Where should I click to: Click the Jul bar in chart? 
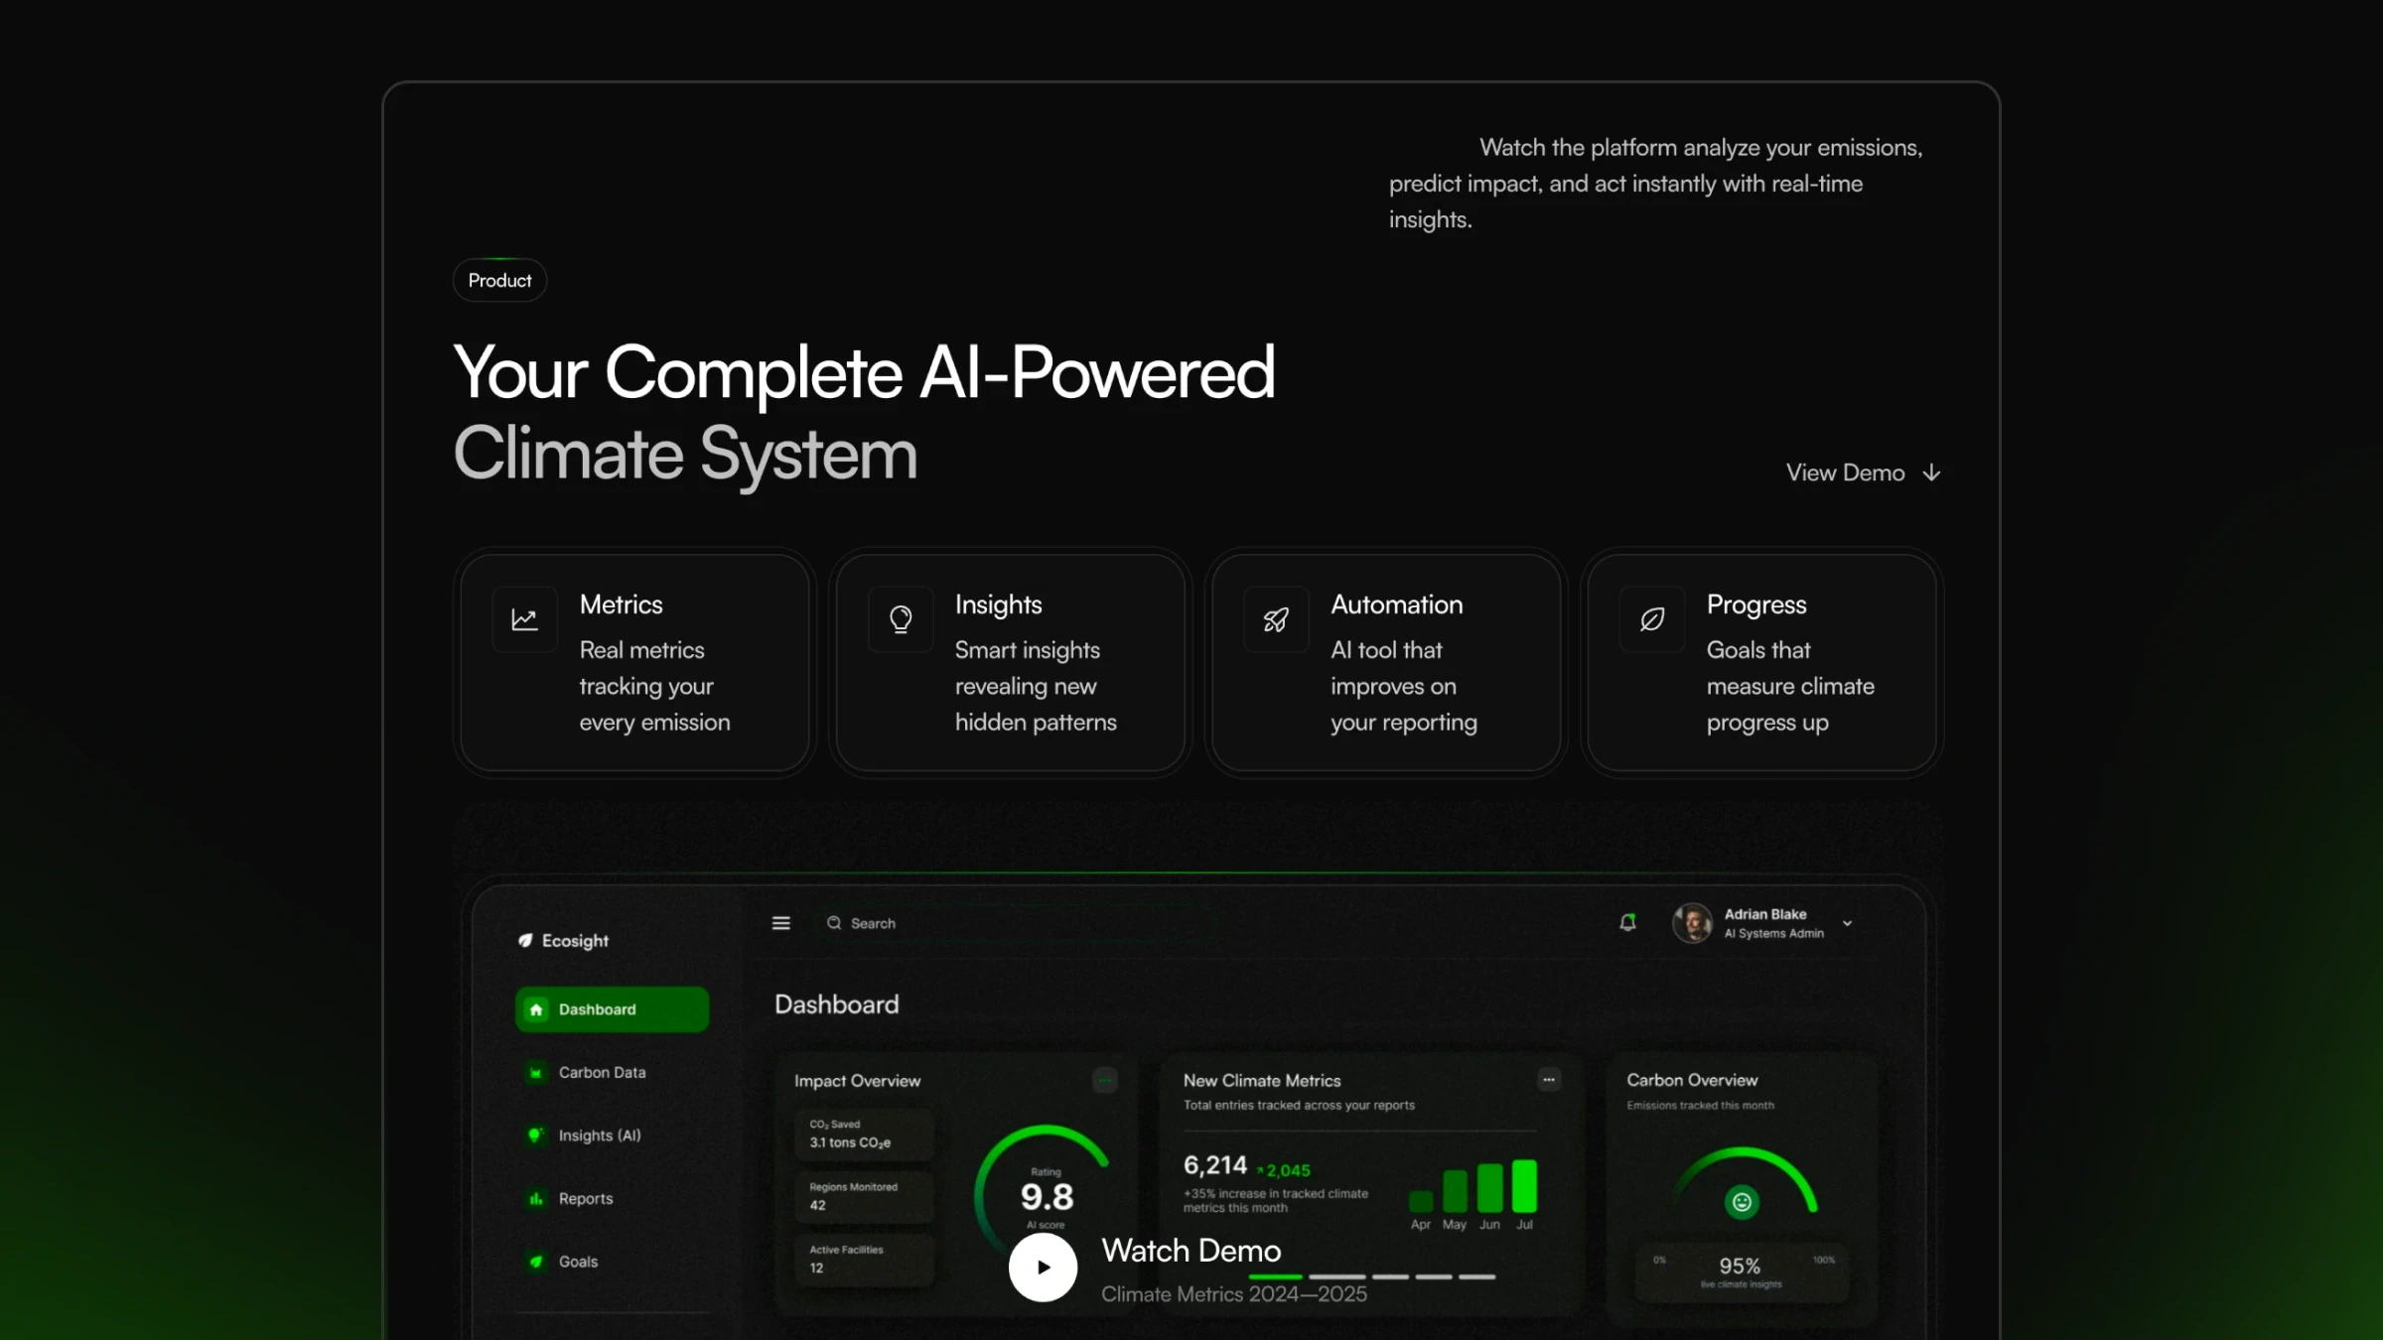tap(1524, 1186)
